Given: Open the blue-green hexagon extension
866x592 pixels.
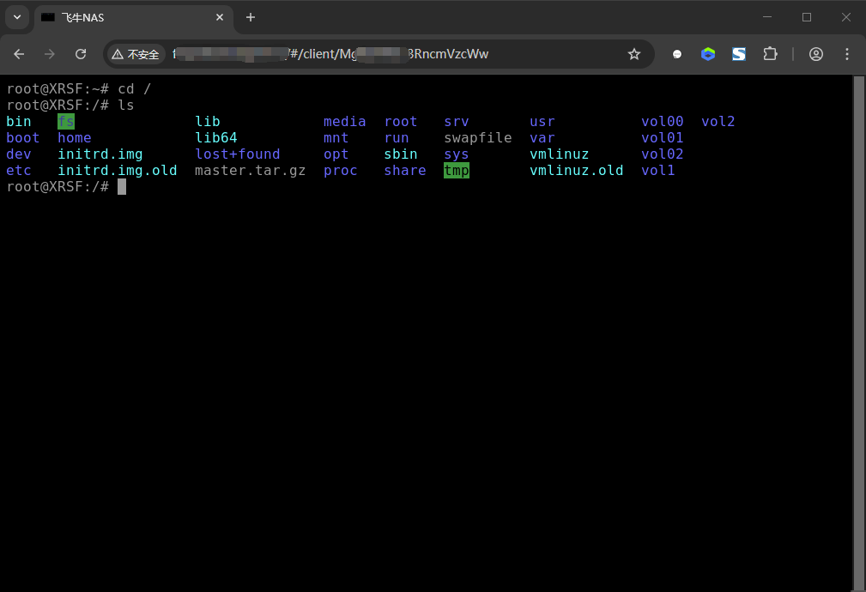Looking at the screenshot, I should pos(708,54).
